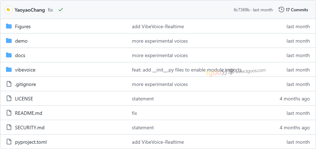The width and height of the screenshot is (316, 149).
Task: Click the commit history clock icon
Action: (x=281, y=10)
